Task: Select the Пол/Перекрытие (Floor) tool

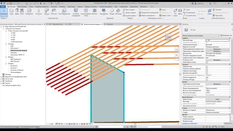Action: pos(64,12)
